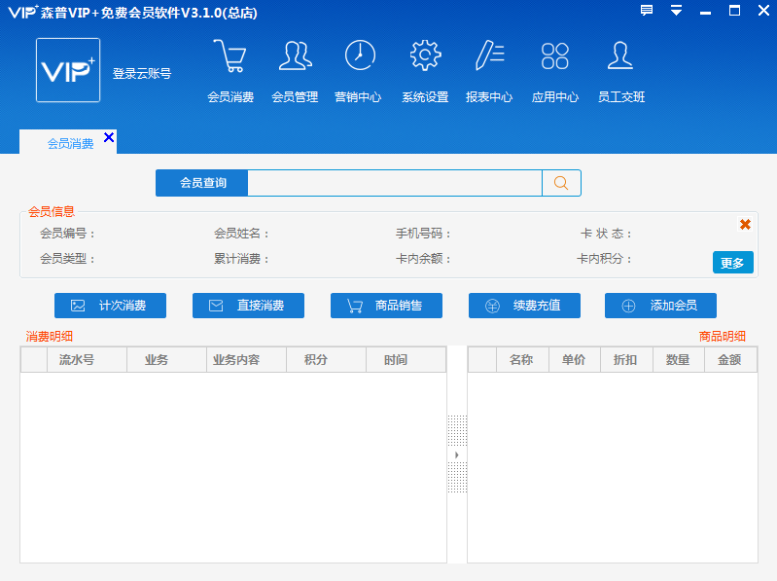This screenshot has height=581, width=777.
Task: Clear member info with orange X
Action: 745,225
